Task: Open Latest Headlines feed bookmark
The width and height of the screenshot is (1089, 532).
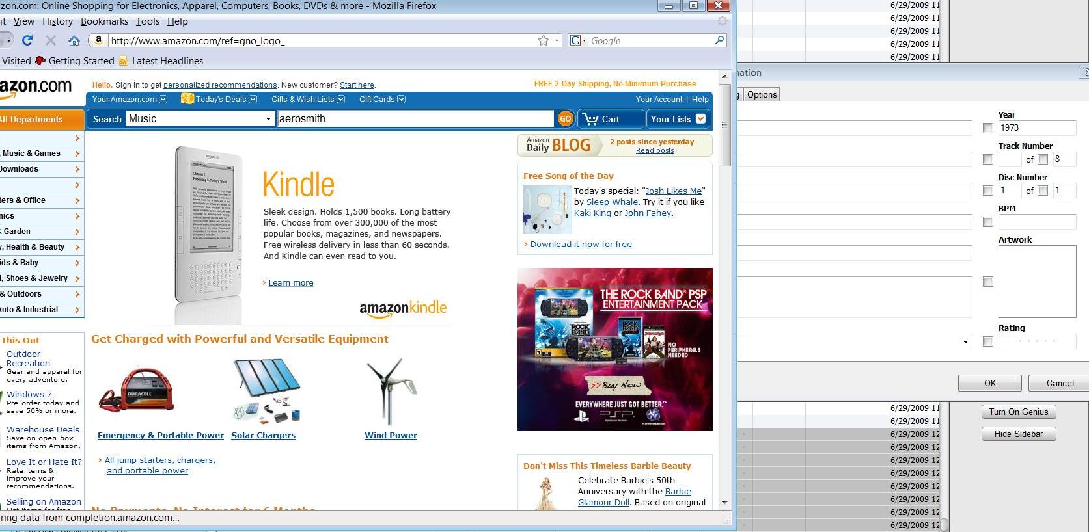Action: [x=161, y=61]
